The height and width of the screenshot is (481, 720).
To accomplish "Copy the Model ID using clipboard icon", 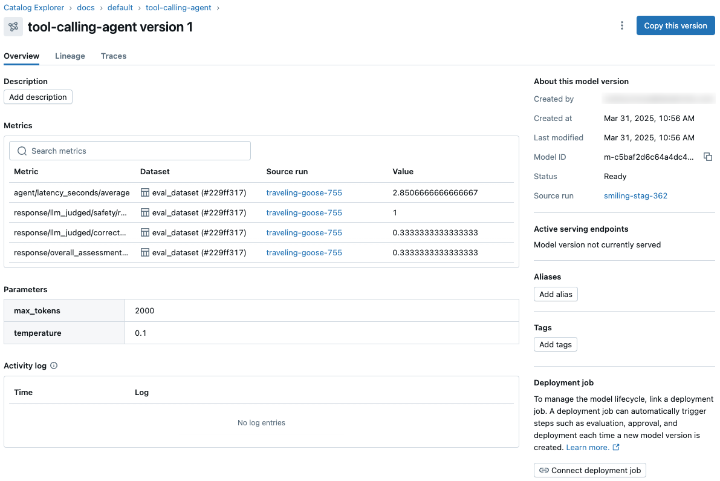I will 708,157.
